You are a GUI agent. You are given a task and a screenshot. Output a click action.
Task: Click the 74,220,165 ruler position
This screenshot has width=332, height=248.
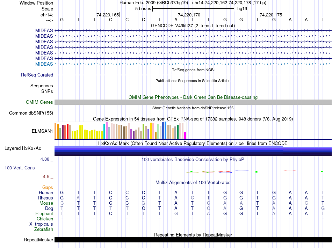(x=108, y=15)
